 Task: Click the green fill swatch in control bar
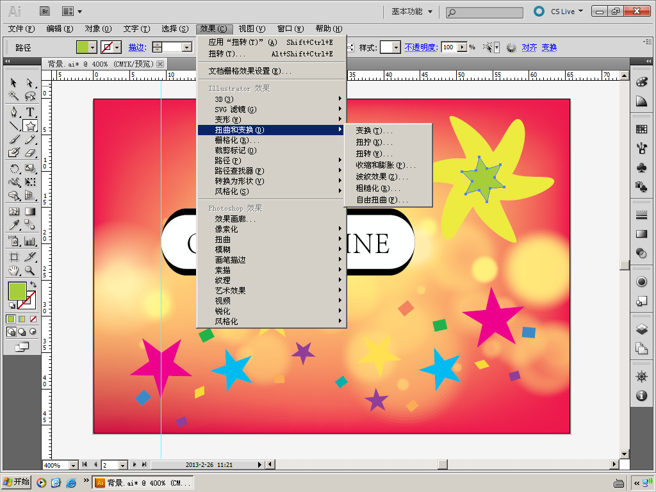point(83,47)
